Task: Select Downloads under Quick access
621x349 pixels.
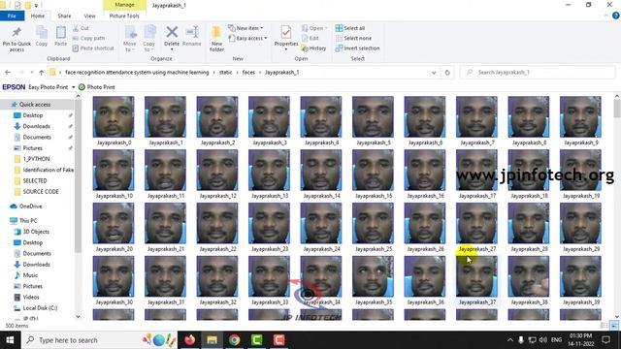Action: tap(36, 126)
